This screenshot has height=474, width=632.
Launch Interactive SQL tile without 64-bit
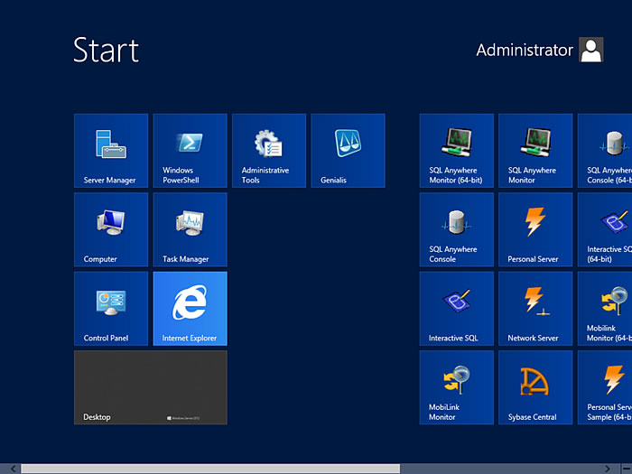tap(456, 309)
